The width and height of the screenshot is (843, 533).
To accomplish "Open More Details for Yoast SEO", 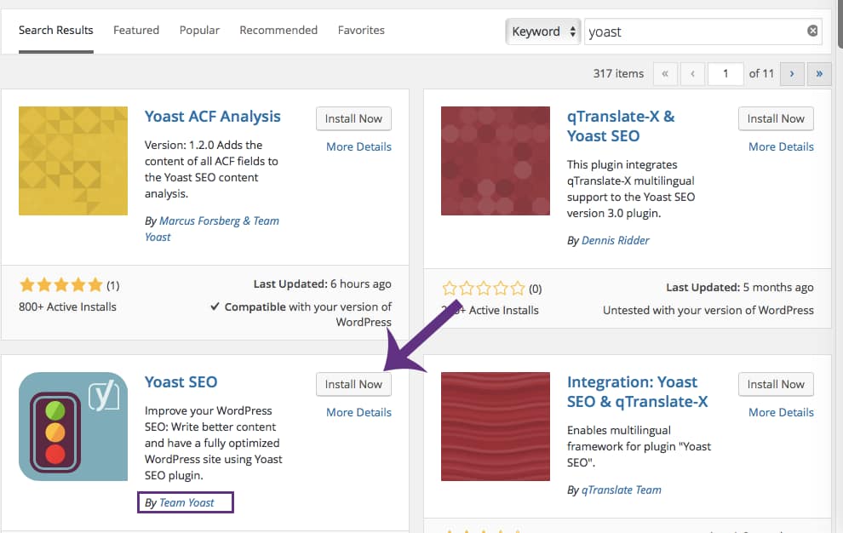I will (358, 412).
